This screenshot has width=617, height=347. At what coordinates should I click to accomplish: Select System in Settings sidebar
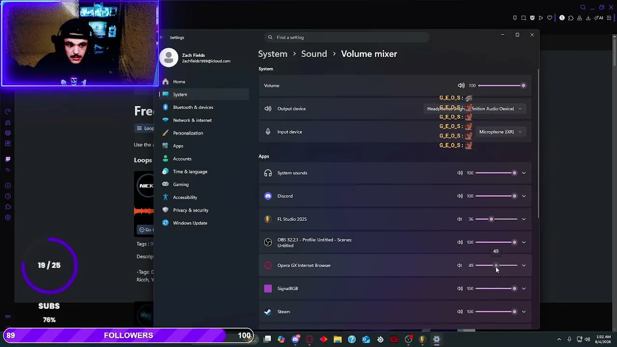[x=204, y=94]
